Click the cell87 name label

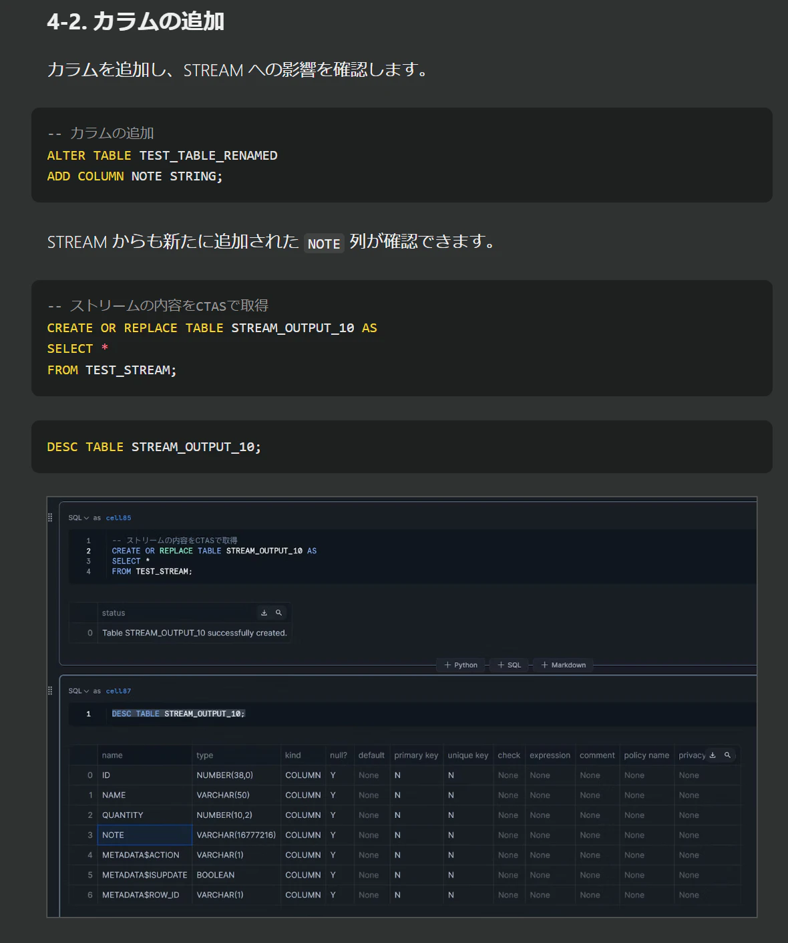click(x=118, y=691)
